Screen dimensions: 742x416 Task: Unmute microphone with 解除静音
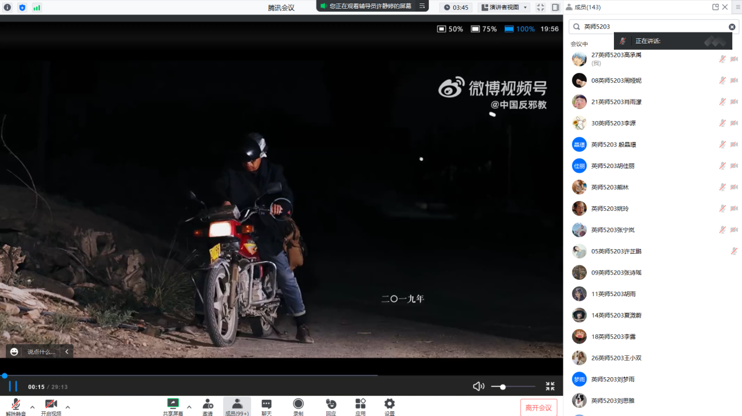click(x=16, y=404)
